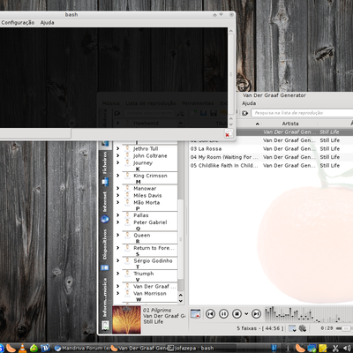Open the stop options dropdown arrow

(246, 314)
